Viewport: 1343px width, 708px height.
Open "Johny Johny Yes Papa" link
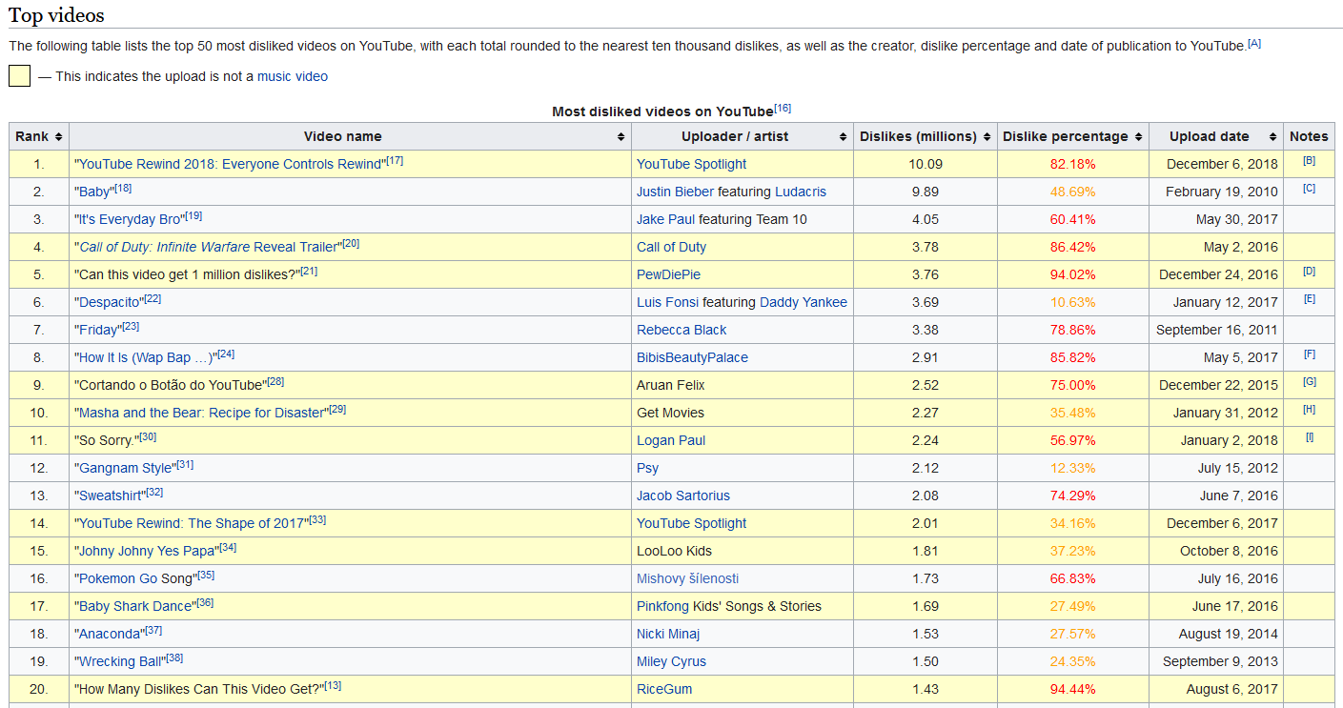tap(147, 551)
